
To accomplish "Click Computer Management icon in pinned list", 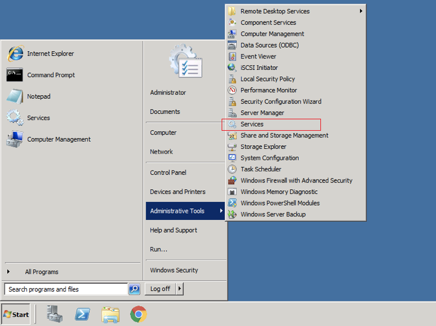I will pos(14,139).
